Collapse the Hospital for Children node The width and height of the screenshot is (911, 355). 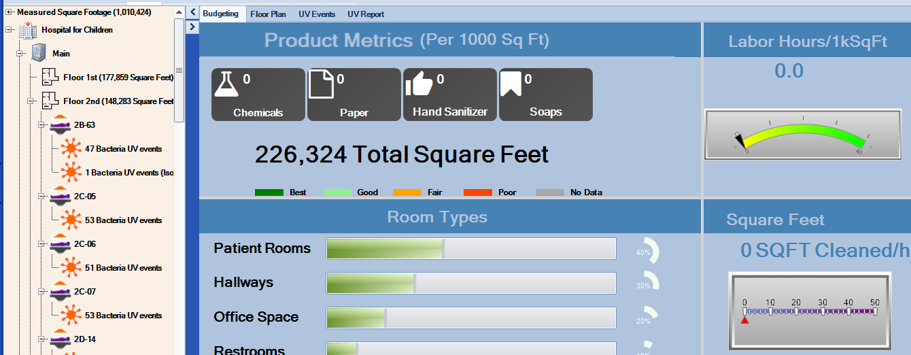pyautogui.click(x=9, y=30)
